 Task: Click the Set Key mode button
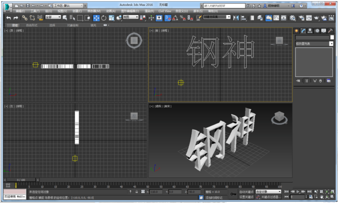247,197
